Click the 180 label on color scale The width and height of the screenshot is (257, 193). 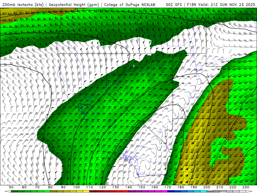[x=181, y=187]
